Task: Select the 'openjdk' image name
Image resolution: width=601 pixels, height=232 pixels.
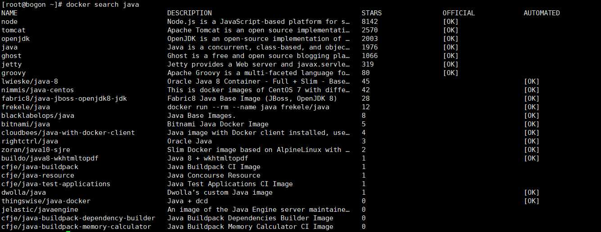Action: click(15, 39)
